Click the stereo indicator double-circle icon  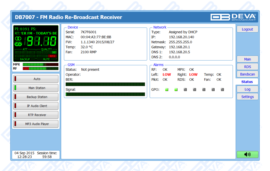[18, 38]
